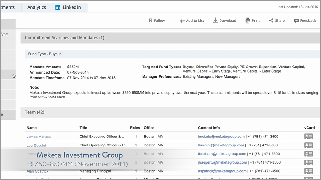Click the Download tray icon
321x180 pixels.
pos(215,20)
